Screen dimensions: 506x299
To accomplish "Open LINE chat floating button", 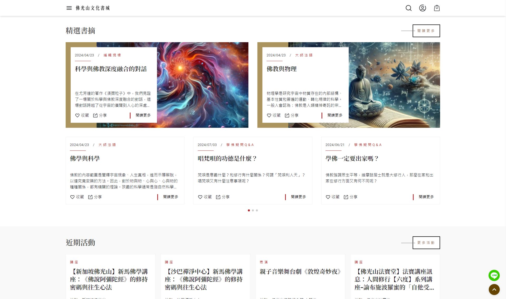I will click(494, 275).
